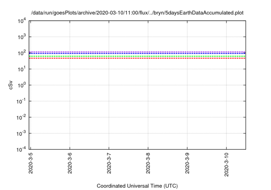Select the cSv y-axis label
271x190 pixels.
pyautogui.click(x=11, y=85)
